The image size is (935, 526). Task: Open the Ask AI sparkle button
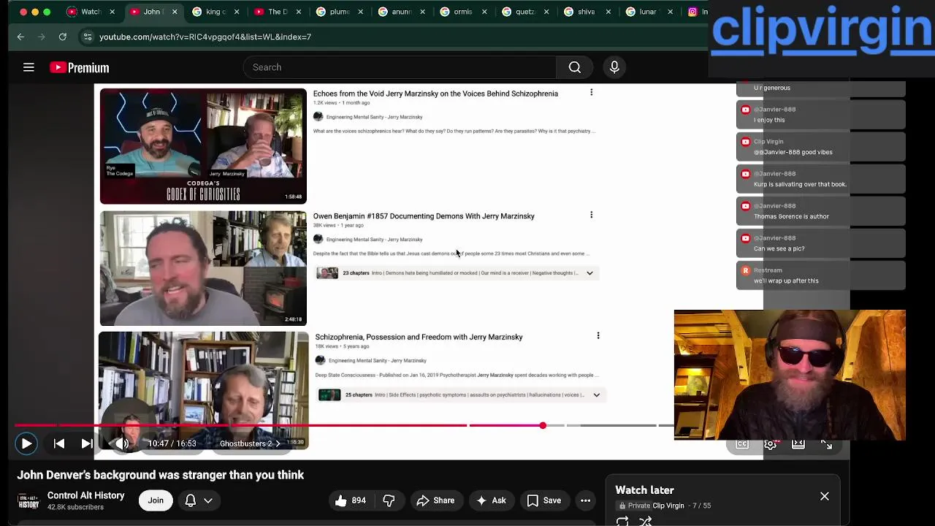[x=491, y=500]
